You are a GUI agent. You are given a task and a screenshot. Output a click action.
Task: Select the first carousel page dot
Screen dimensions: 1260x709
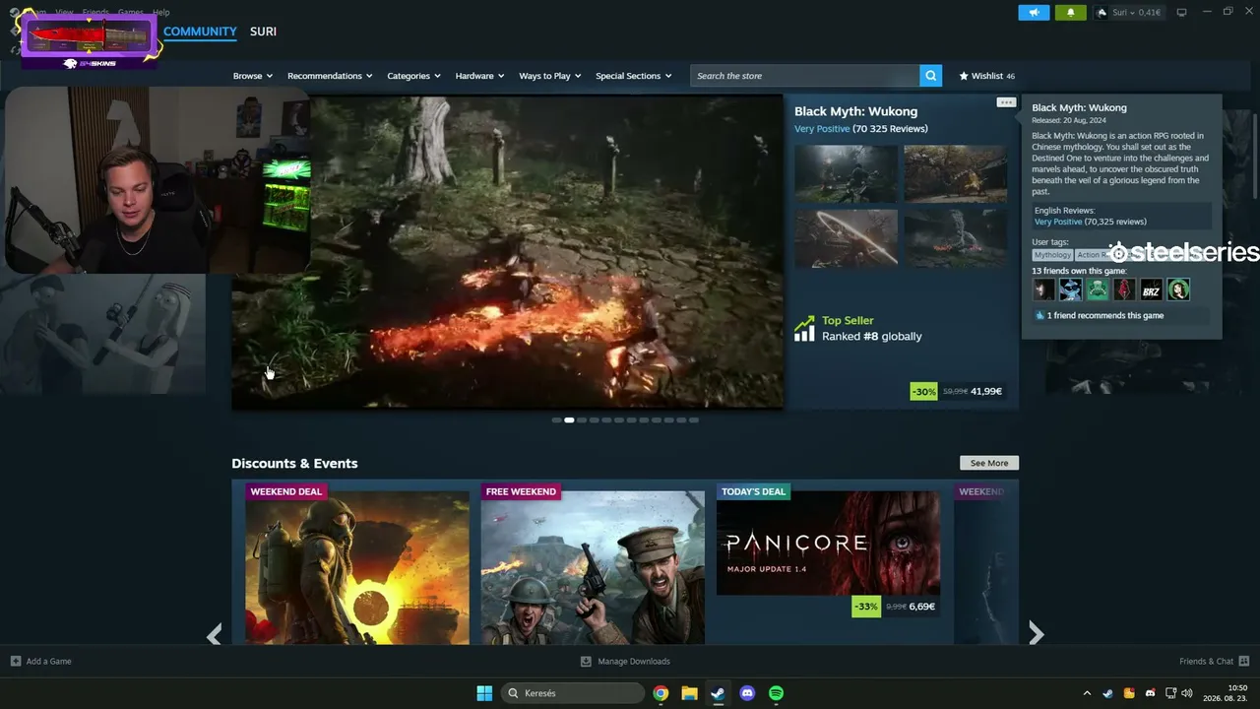[556, 420]
